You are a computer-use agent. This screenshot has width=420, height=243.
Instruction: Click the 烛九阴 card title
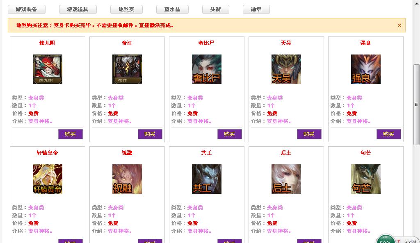pos(47,43)
